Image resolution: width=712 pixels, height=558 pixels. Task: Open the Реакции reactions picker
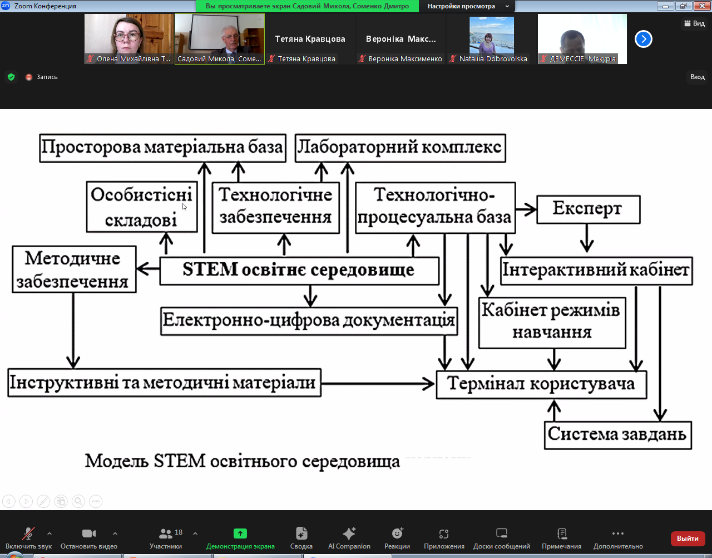point(397,533)
